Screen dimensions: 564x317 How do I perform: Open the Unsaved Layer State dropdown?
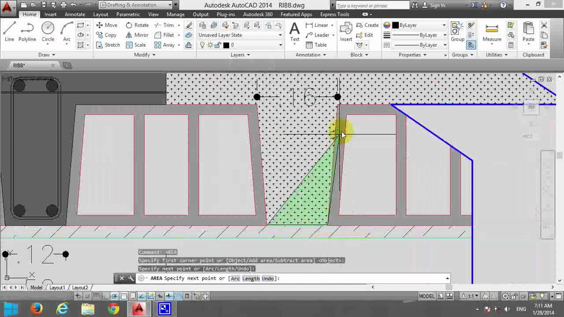[240, 35]
